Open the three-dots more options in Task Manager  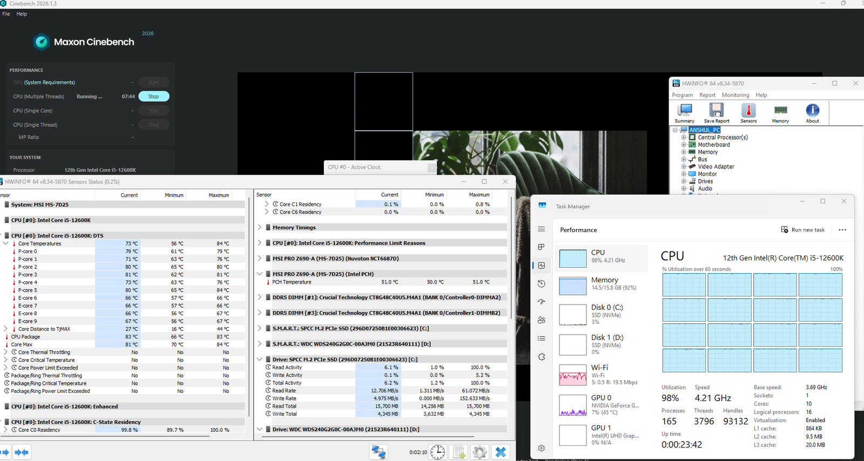pos(842,230)
